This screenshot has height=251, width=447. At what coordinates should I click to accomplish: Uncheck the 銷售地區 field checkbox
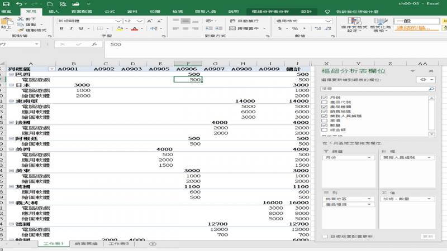pos(324,111)
